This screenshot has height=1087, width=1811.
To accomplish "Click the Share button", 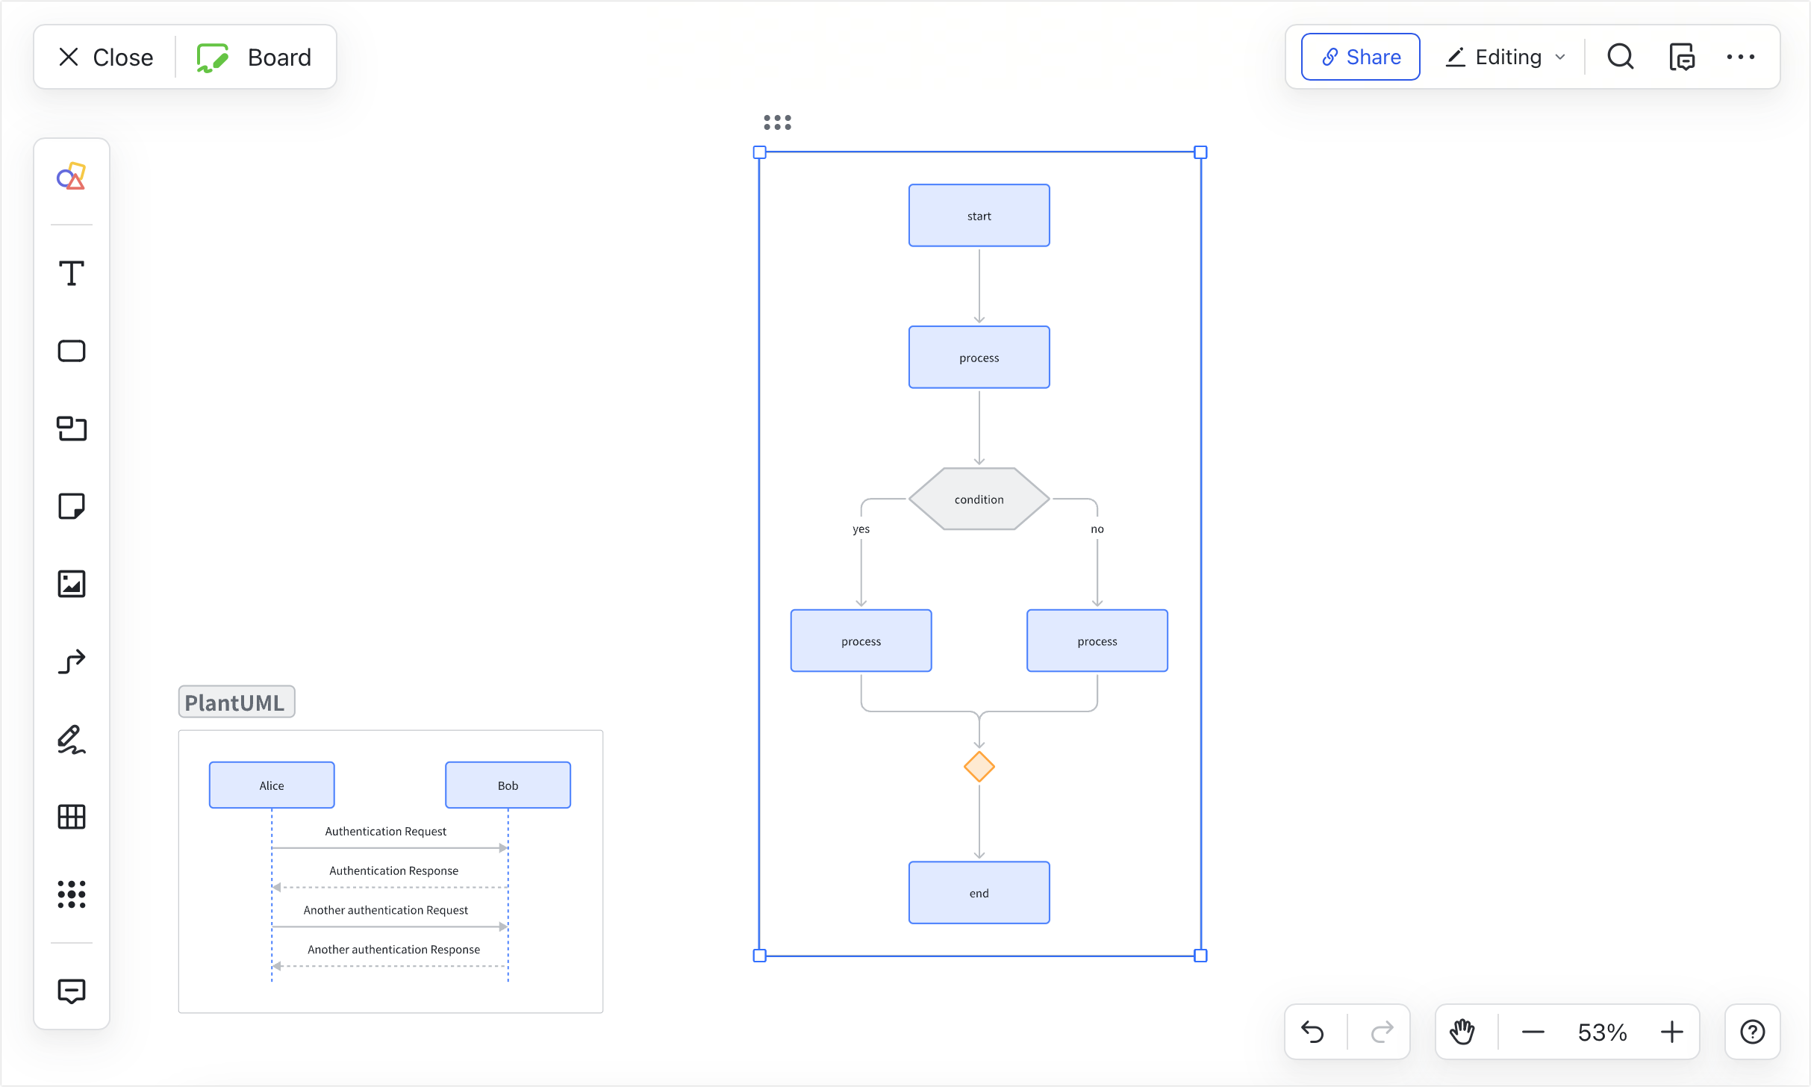I will click(x=1361, y=57).
